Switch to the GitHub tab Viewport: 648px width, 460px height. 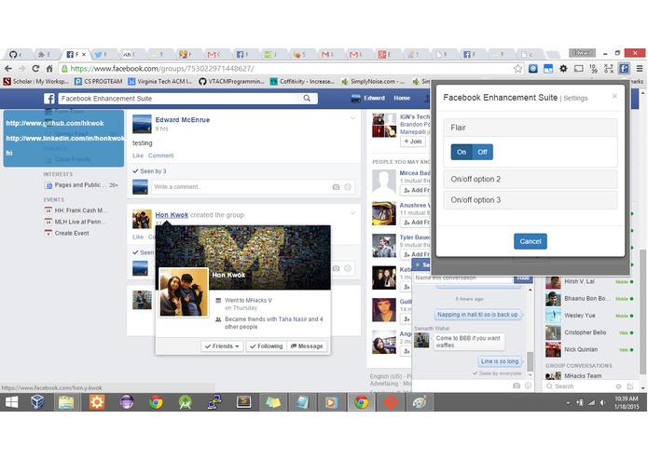point(15,54)
